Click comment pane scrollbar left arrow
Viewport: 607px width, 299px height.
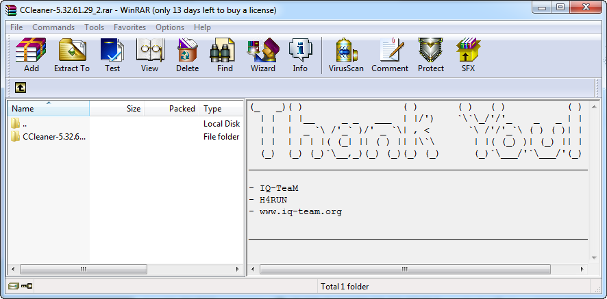click(253, 269)
